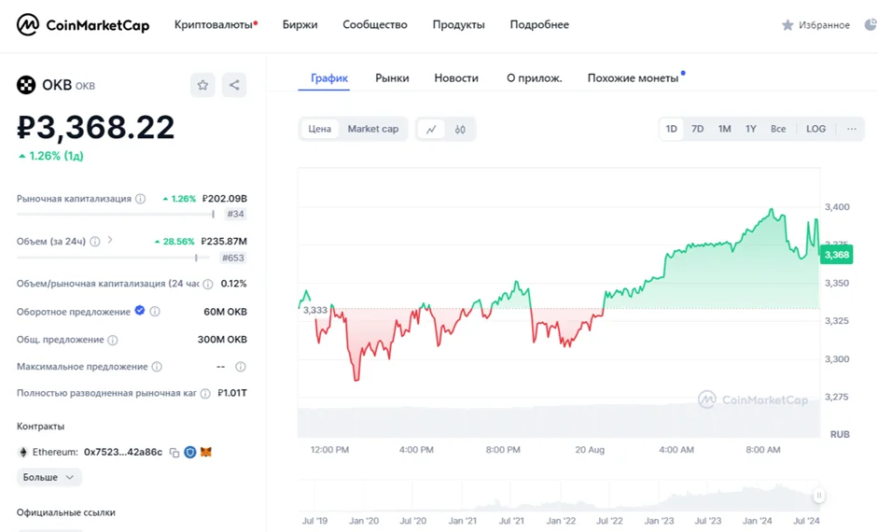Click the Избранное link in header

(x=824, y=25)
